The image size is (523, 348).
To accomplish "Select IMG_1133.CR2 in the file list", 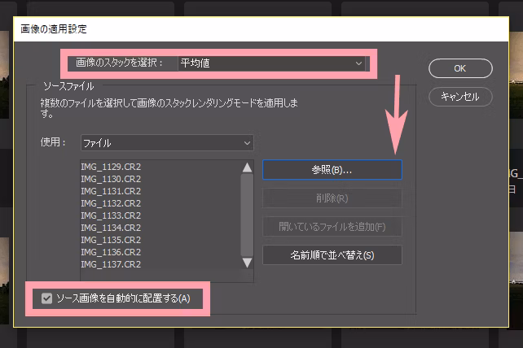I will 111,215.
